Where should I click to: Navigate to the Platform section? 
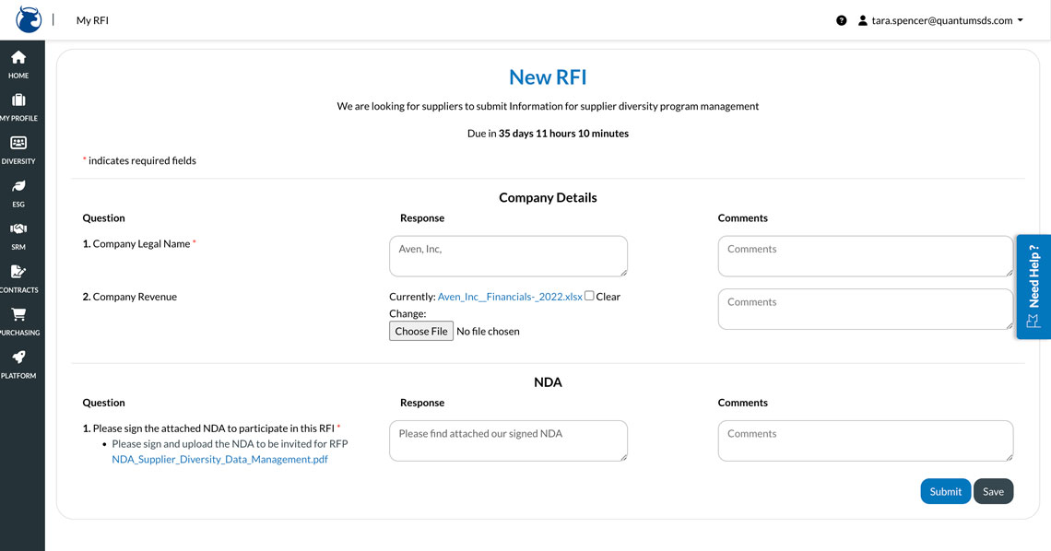click(x=18, y=361)
